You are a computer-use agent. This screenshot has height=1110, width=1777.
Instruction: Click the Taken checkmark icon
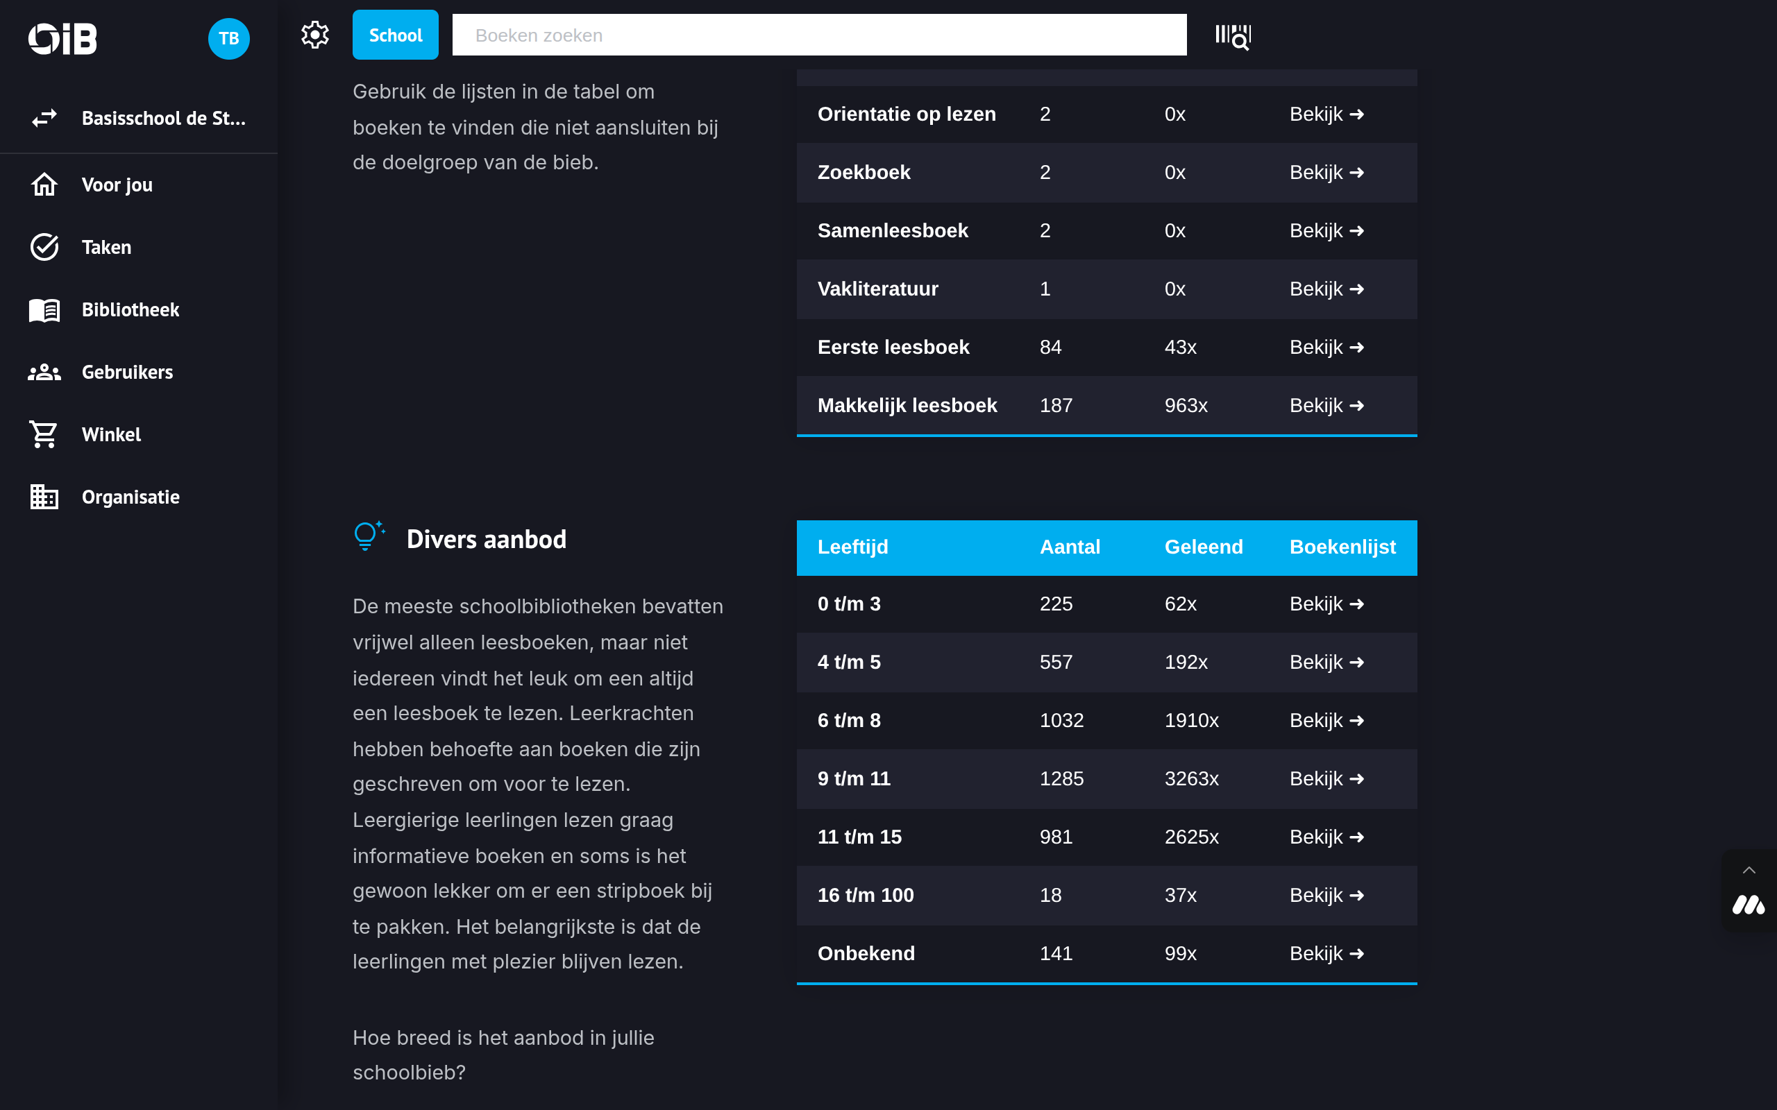tap(44, 248)
